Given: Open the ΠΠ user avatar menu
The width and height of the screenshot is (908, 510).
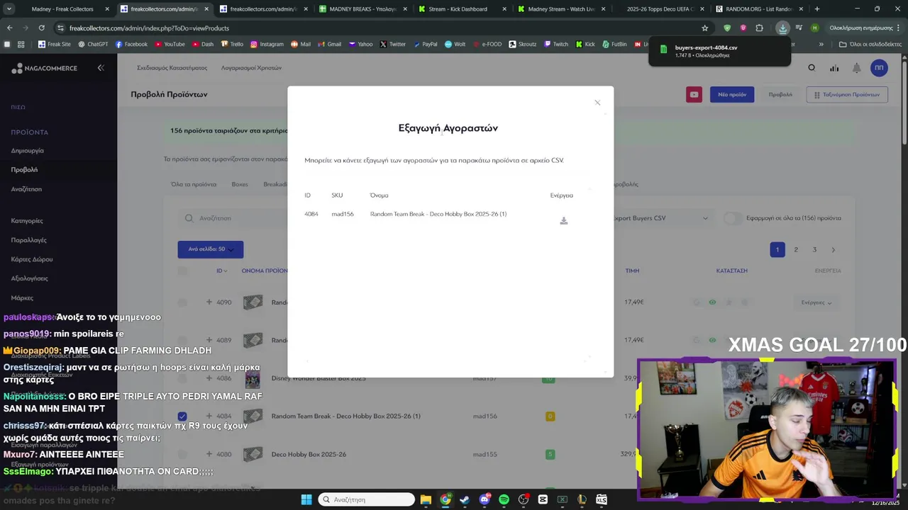Looking at the screenshot, I should click(879, 68).
